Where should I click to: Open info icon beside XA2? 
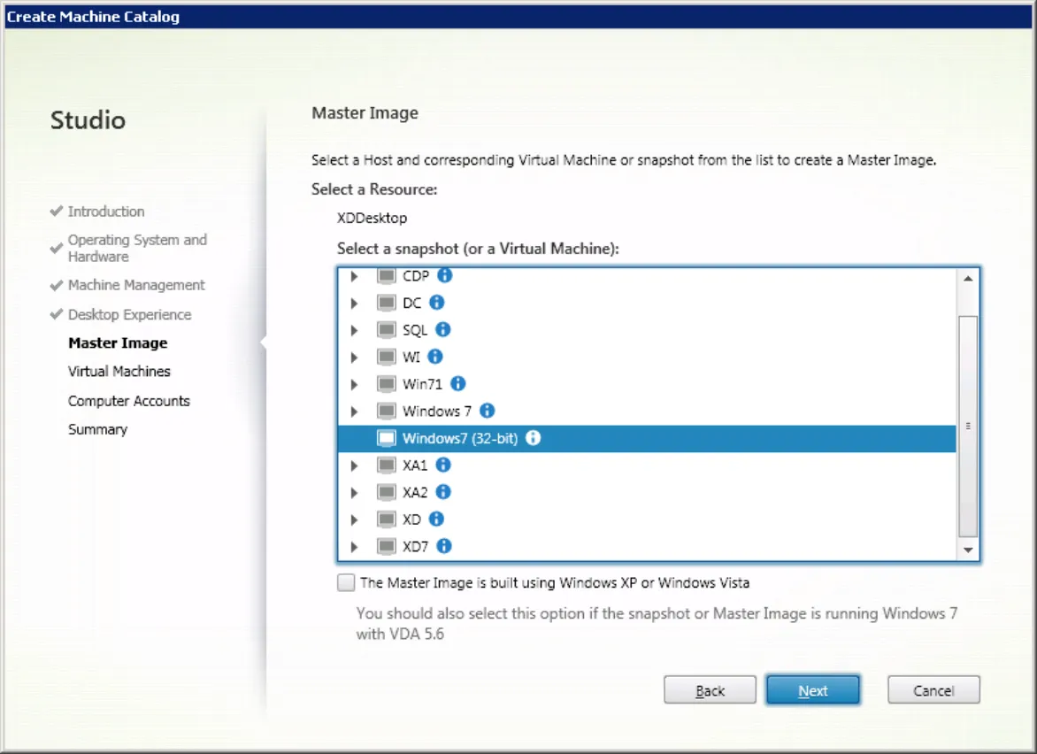[443, 492]
